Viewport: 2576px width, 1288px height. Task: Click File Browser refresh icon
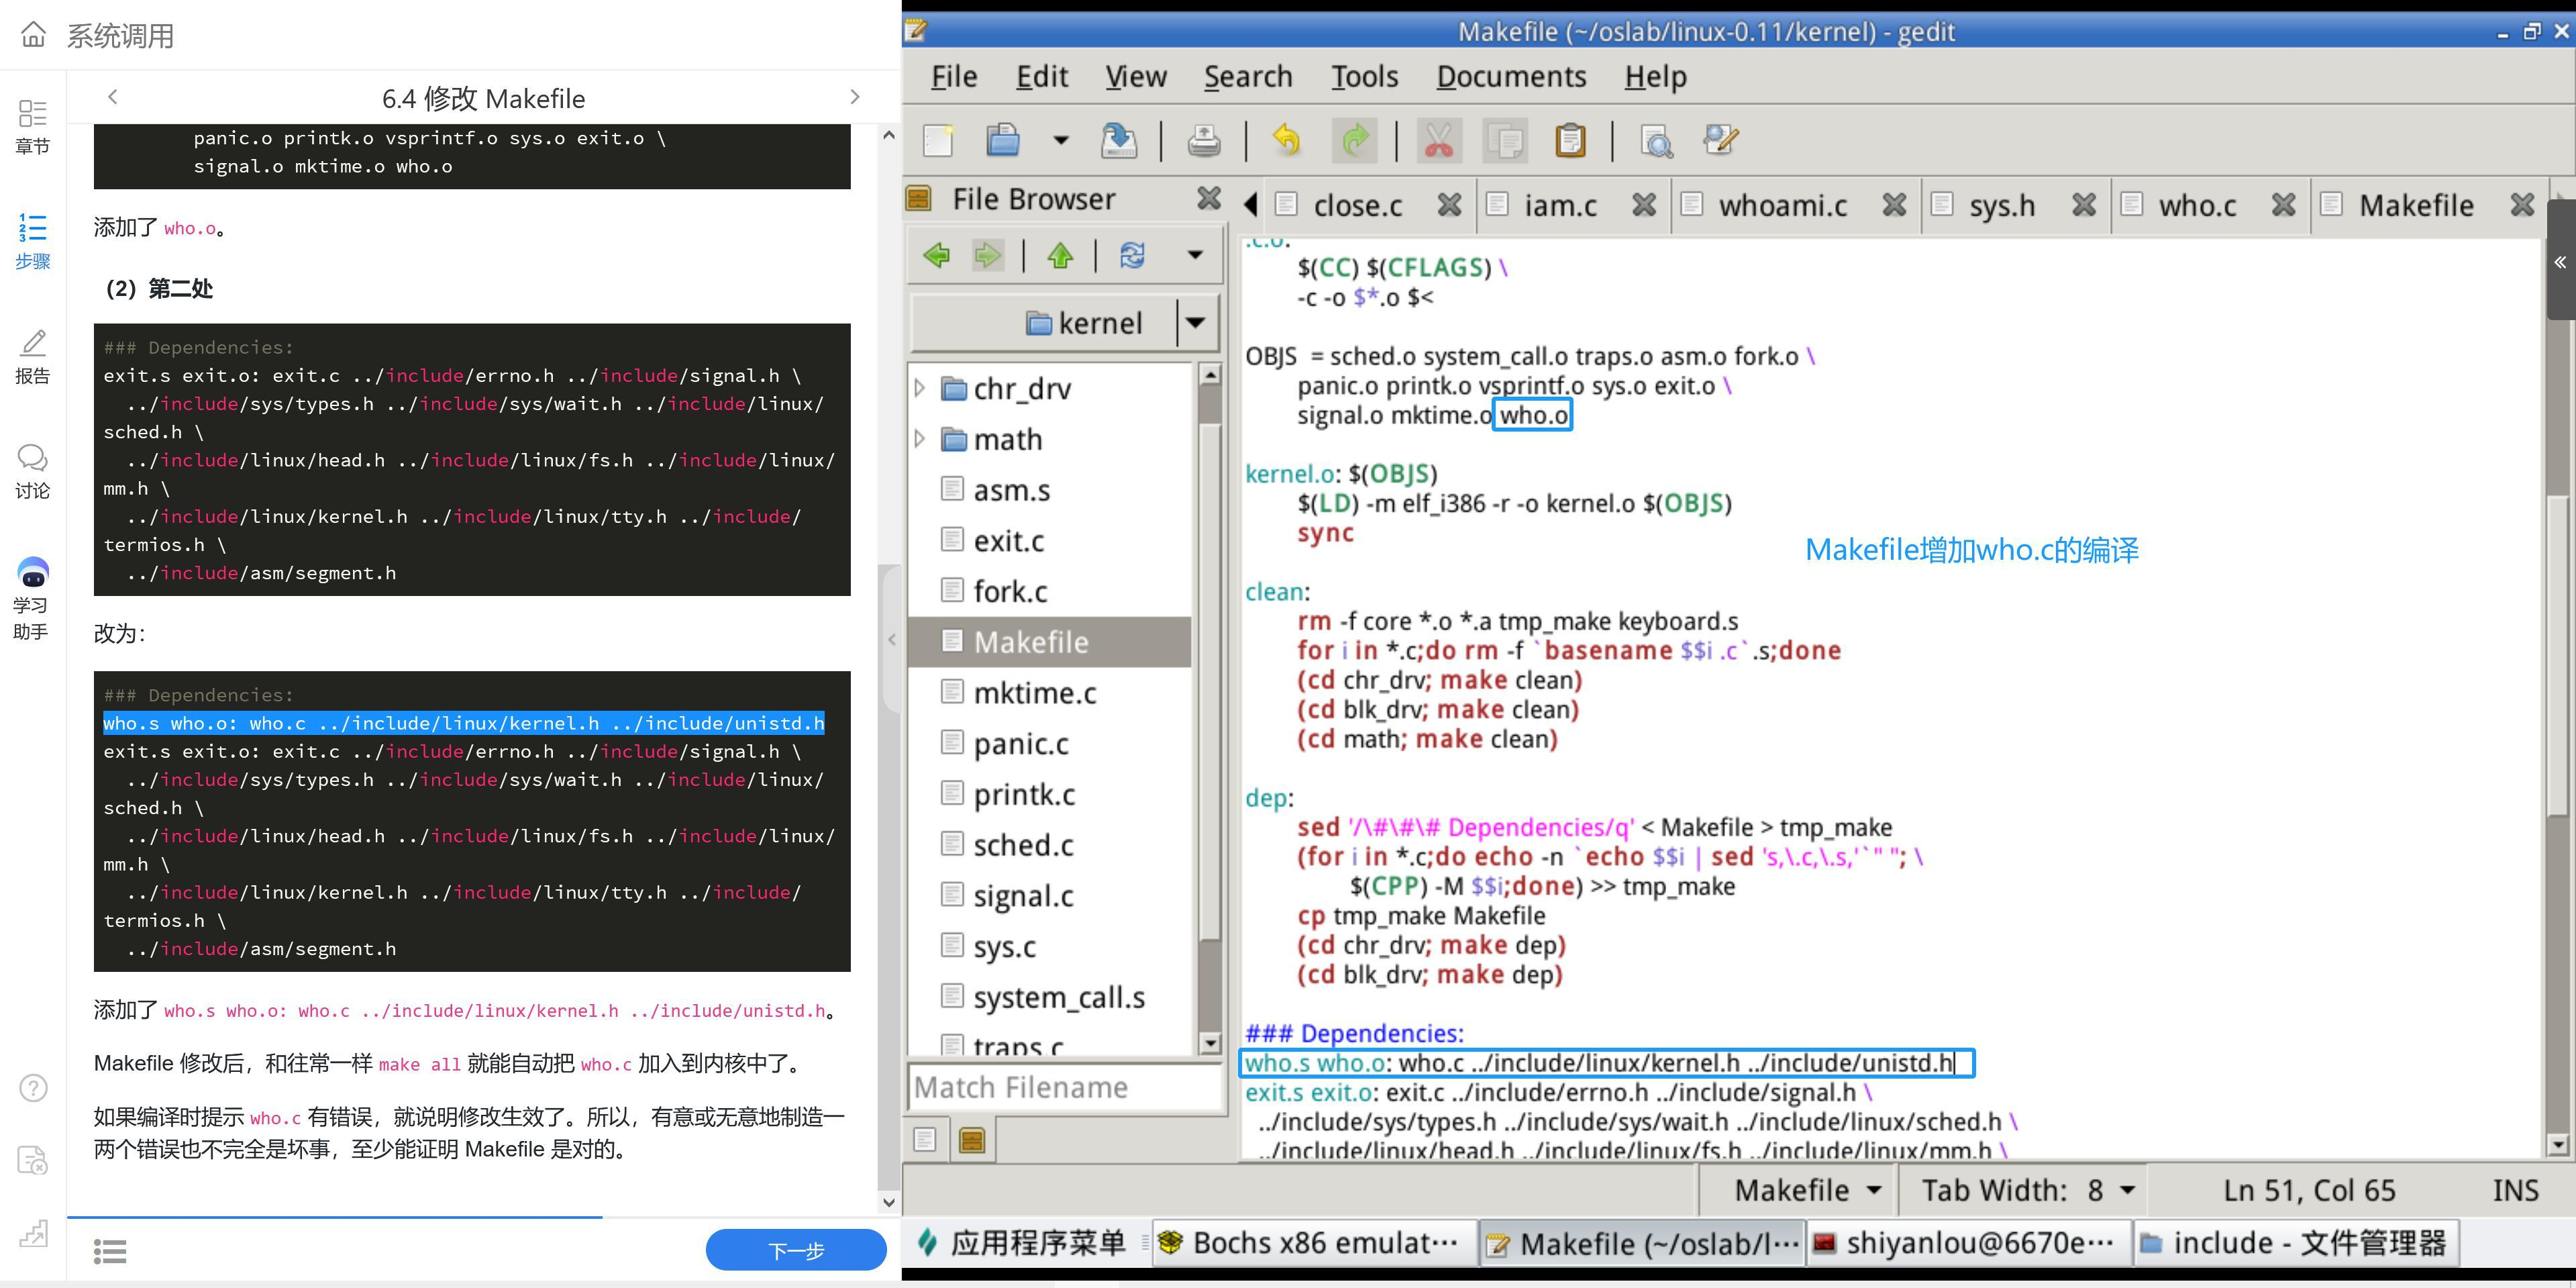click(1132, 255)
